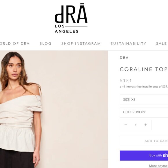The image size is (168, 168).
Task: Increase quantity with the plus icon
Action: click(x=146, y=125)
